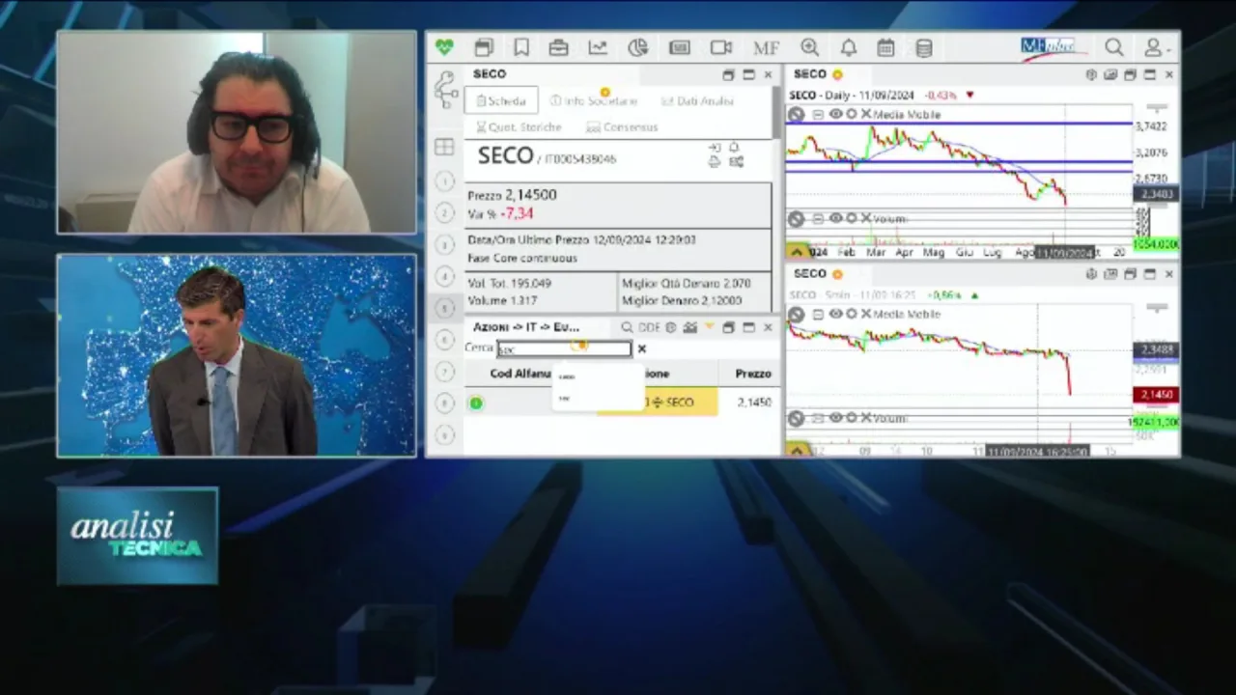The height and width of the screenshot is (695, 1236).
Task: Click the Cod Alfanumerico column header
Action: pyautogui.click(x=520, y=374)
